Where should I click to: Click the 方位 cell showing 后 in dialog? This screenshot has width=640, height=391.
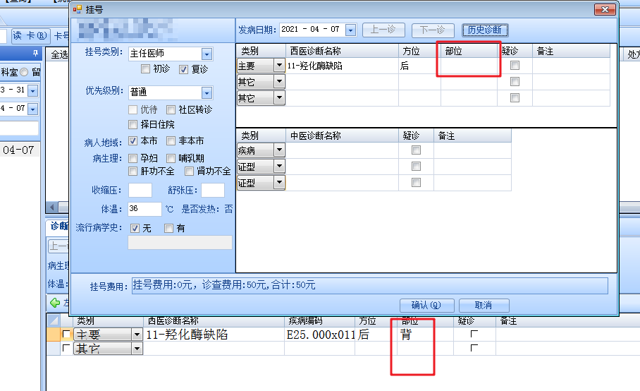pos(419,66)
